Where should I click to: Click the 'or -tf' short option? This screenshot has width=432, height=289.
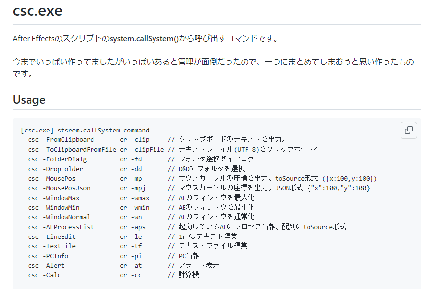click(x=131, y=246)
